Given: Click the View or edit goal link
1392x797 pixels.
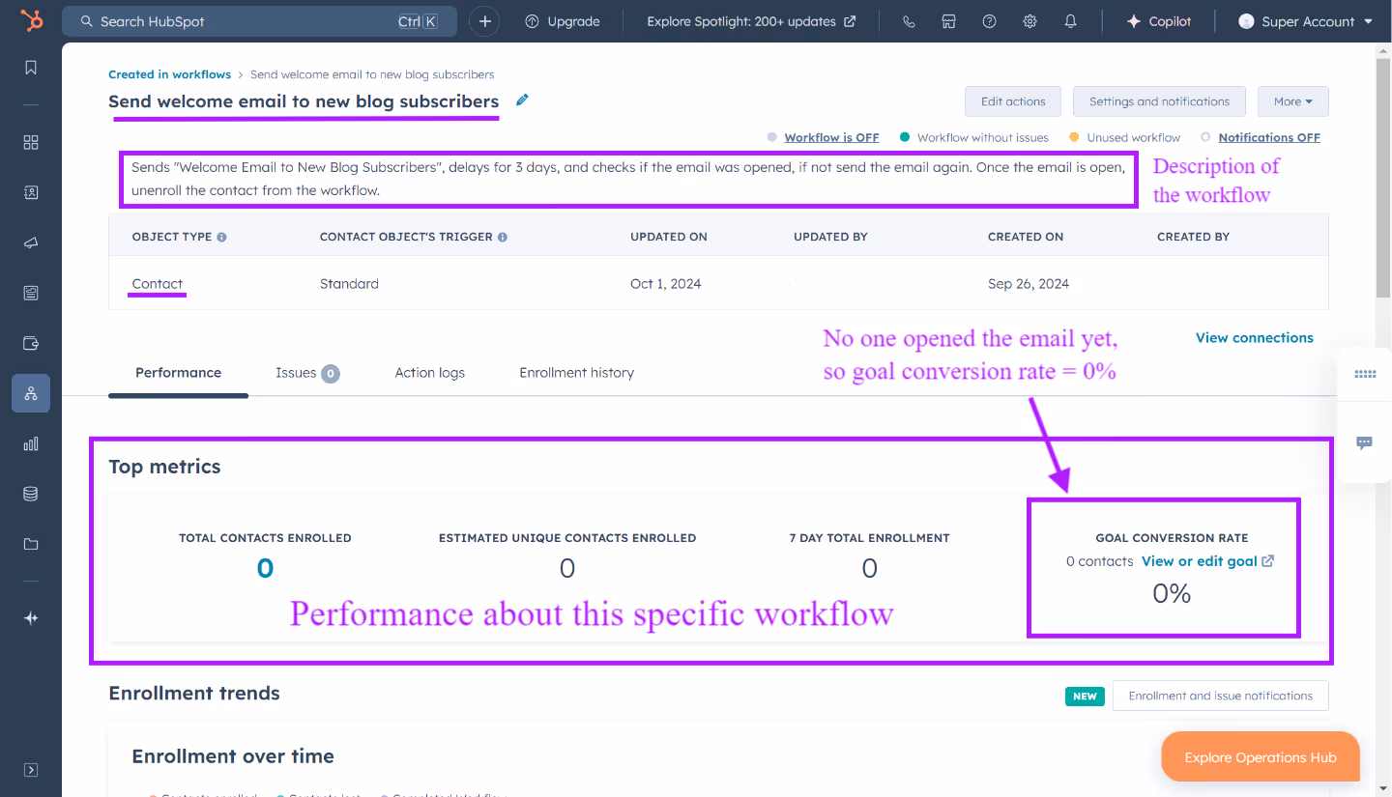Looking at the screenshot, I should tap(1200, 560).
